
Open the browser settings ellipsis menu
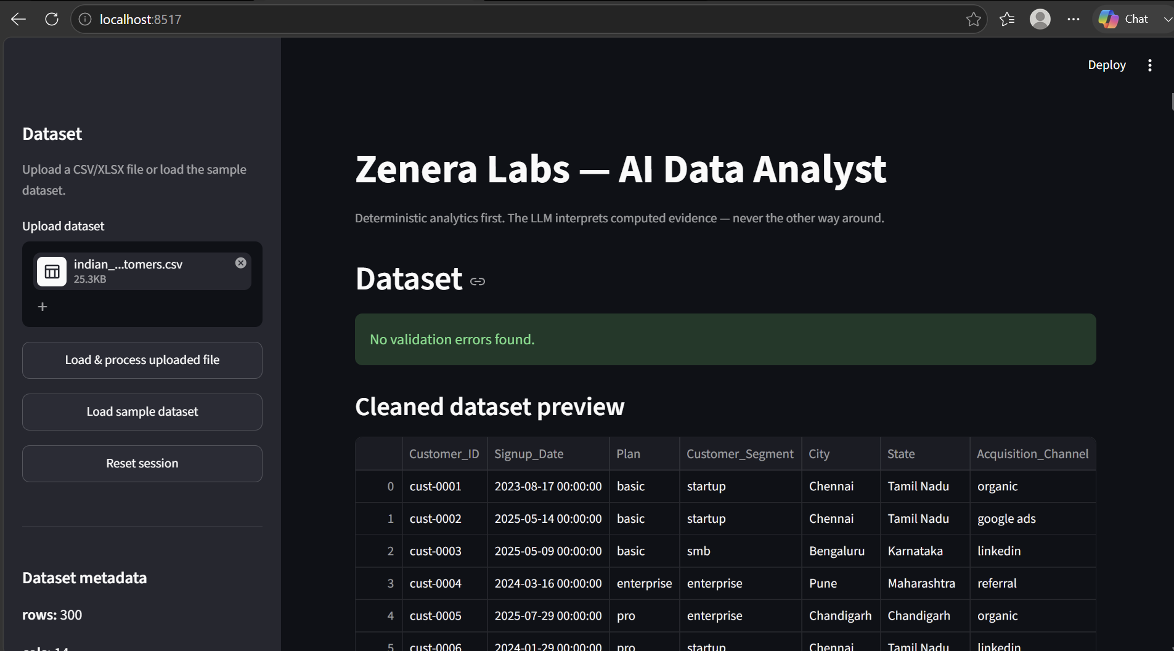point(1074,19)
